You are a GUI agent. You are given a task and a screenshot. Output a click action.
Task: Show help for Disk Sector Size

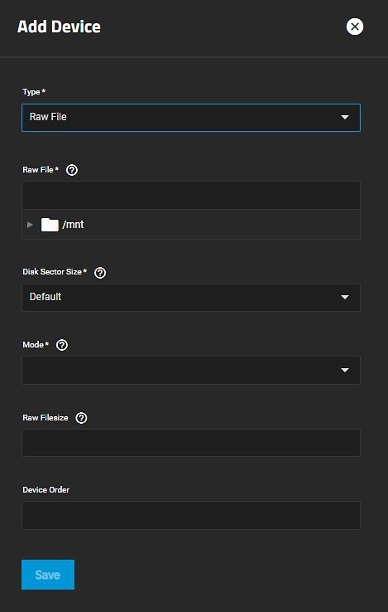[x=100, y=273]
